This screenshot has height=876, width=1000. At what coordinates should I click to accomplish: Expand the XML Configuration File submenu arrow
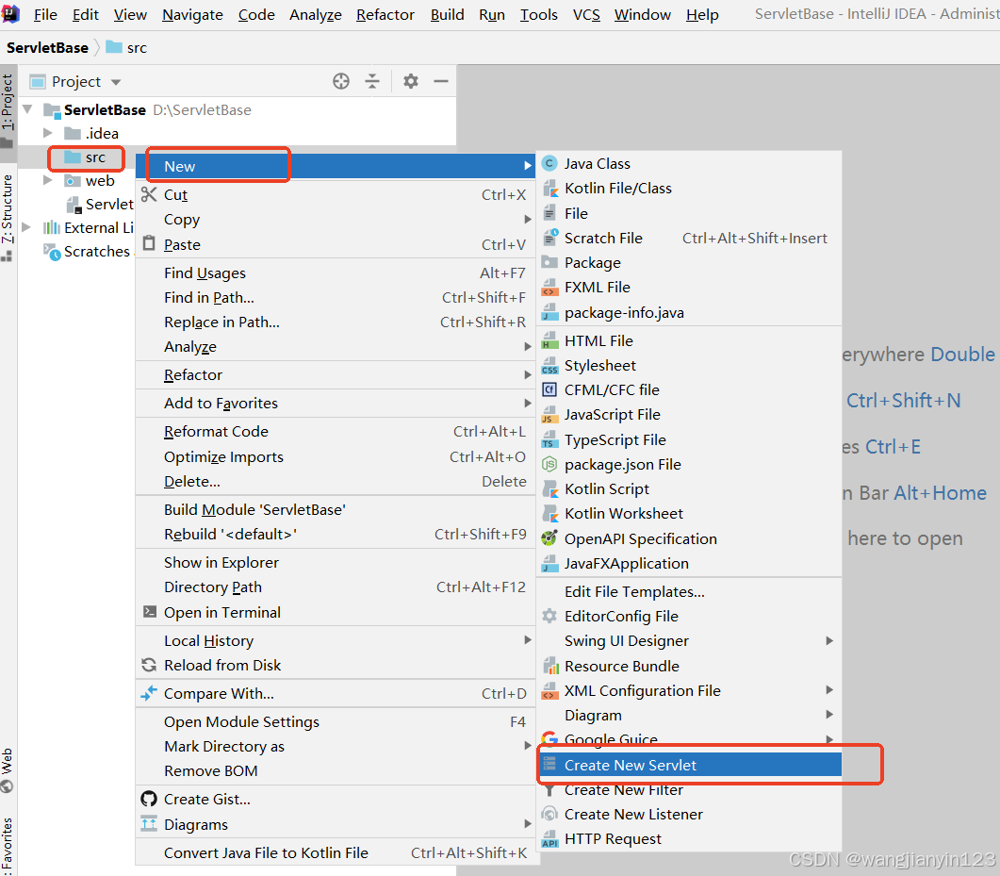[829, 689]
